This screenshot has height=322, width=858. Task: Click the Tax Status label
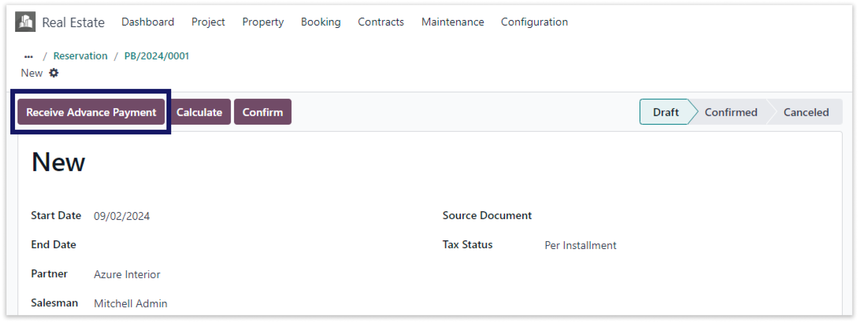coord(467,245)
